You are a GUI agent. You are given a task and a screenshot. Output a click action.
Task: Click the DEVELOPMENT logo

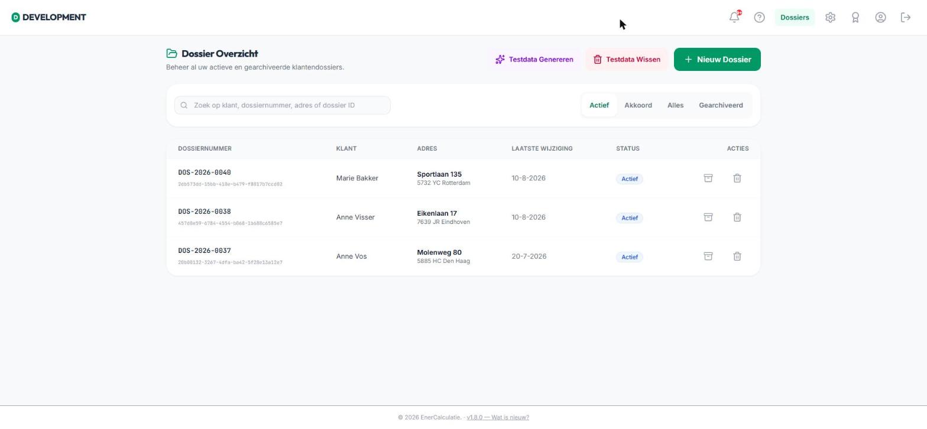click(x=48, y=17)
